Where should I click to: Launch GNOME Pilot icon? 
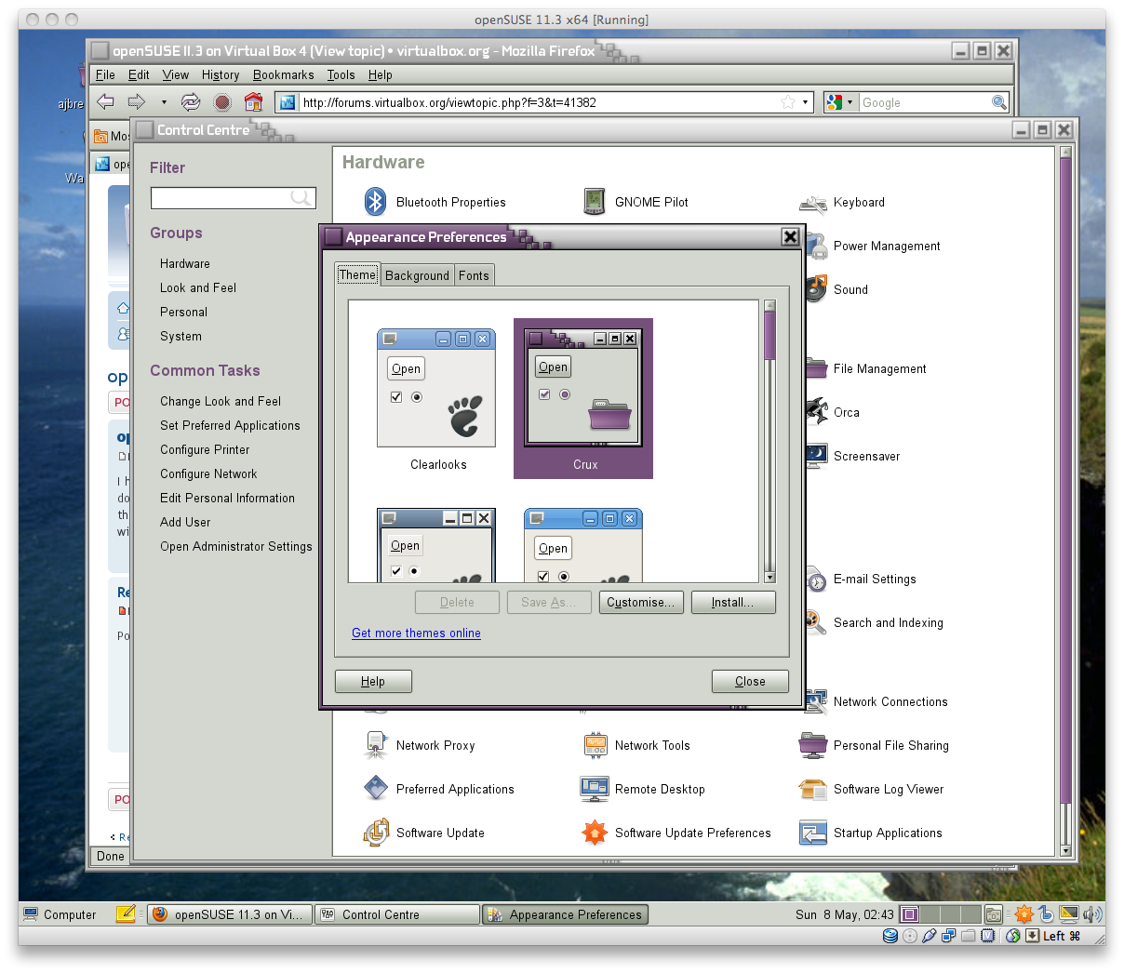click(x=595, y=202)
